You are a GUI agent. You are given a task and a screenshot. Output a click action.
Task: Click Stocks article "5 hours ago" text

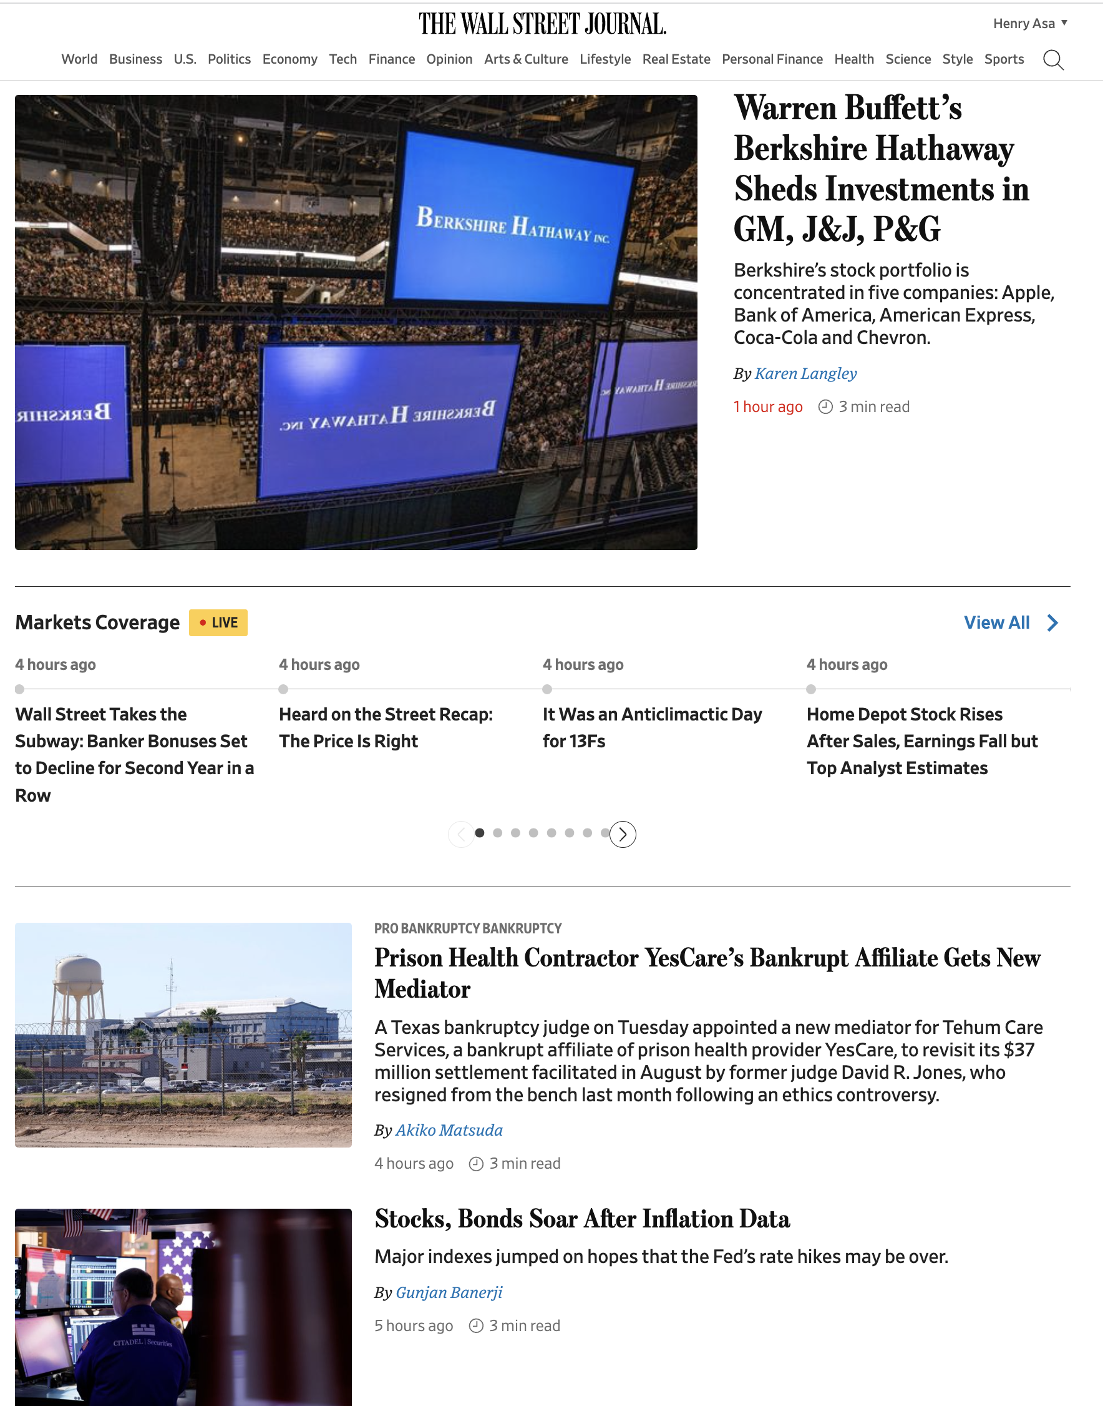tap(413, 1325)
